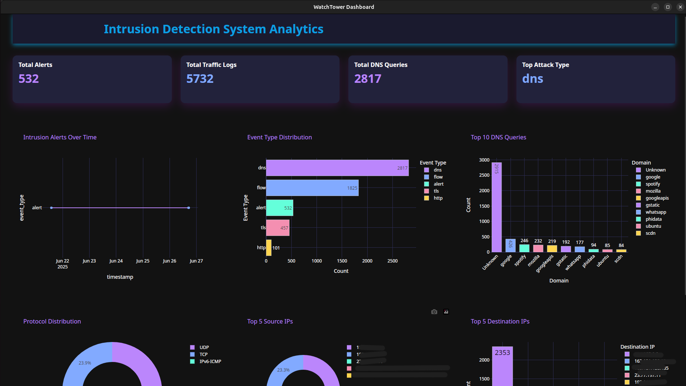
Task: Click the window vertical scrollbar
Action: [685, 155]
